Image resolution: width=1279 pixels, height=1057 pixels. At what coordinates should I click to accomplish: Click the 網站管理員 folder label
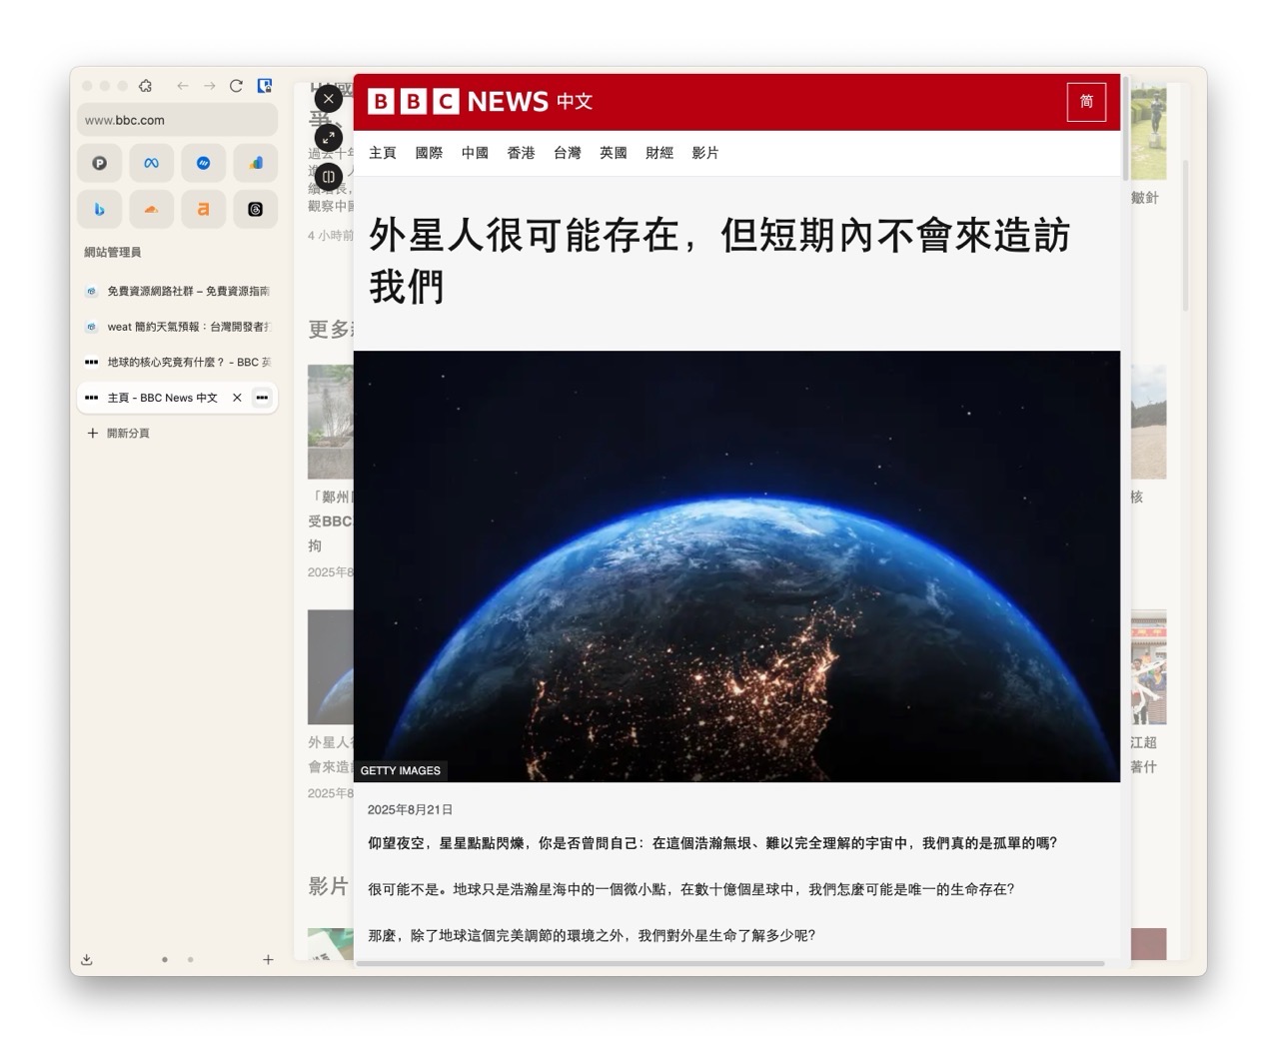pyautogui.click(x=113, y=253)
